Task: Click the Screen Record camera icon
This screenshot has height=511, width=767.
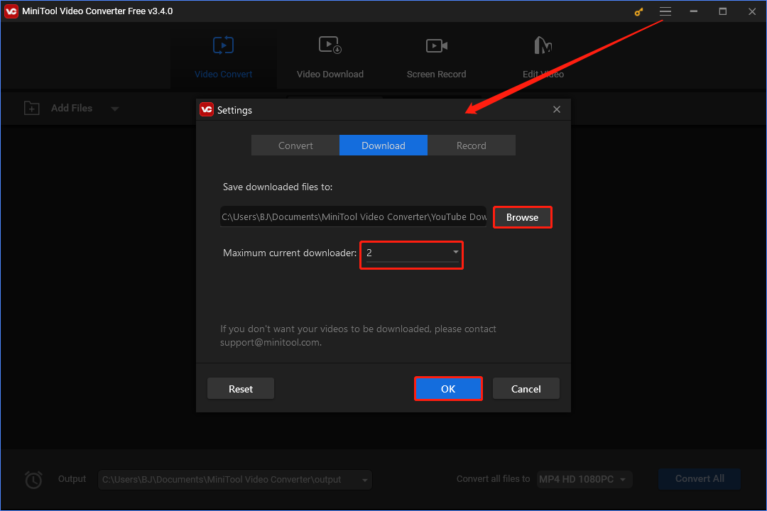Action: 436,45
